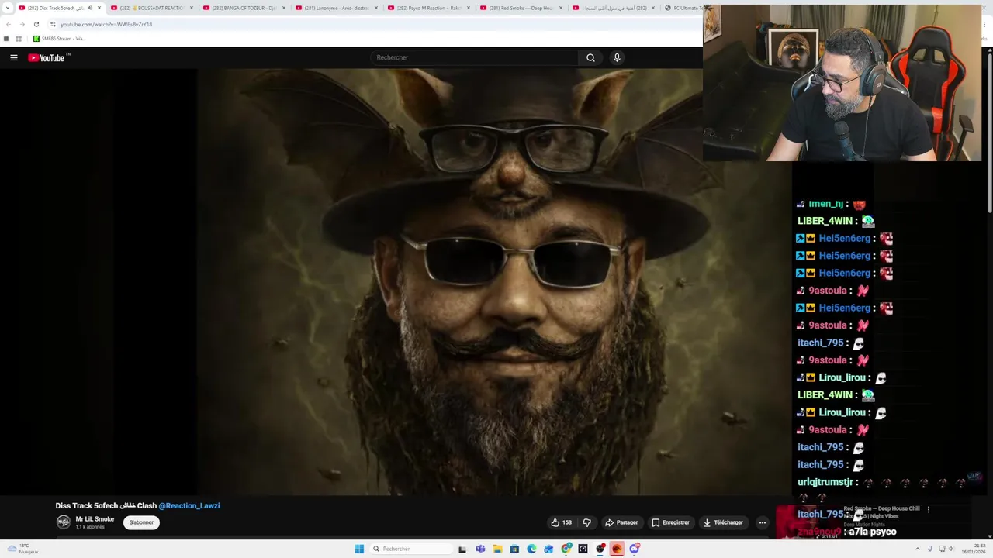Viewport: 993px width, 558px height.
Task: Open the Mr LiL Smoke channel avatar
Action: (x=64, y=522)
